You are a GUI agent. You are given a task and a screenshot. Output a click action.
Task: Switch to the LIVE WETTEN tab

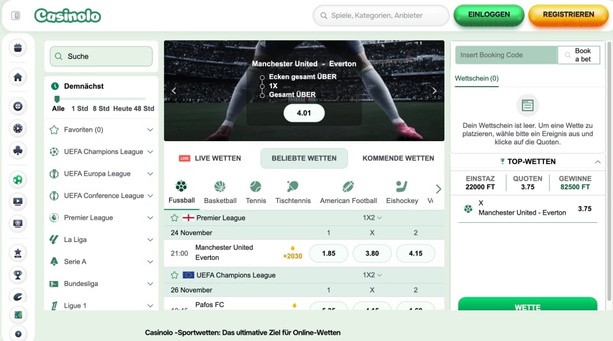210,158
